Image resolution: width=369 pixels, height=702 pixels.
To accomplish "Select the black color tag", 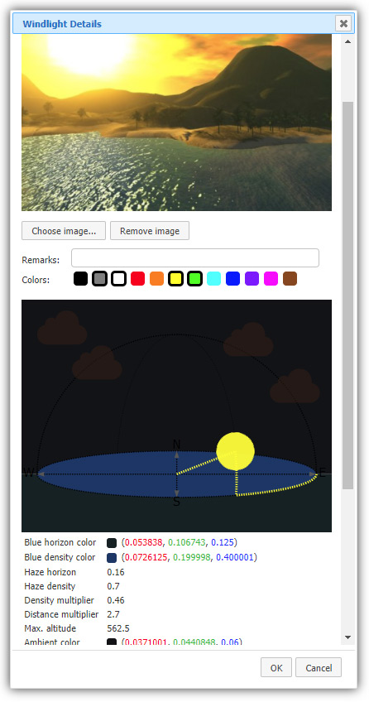I will click(80, 278).
